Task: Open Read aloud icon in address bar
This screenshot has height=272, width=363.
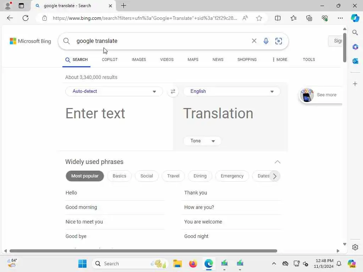Action: point(245,18)
